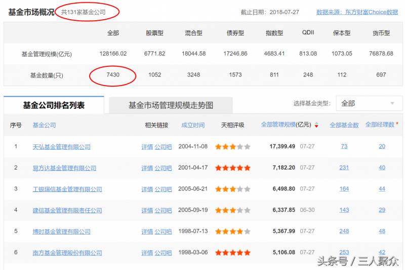Switch to 基金市场管理规模走势图 tab

click(171, 105)
